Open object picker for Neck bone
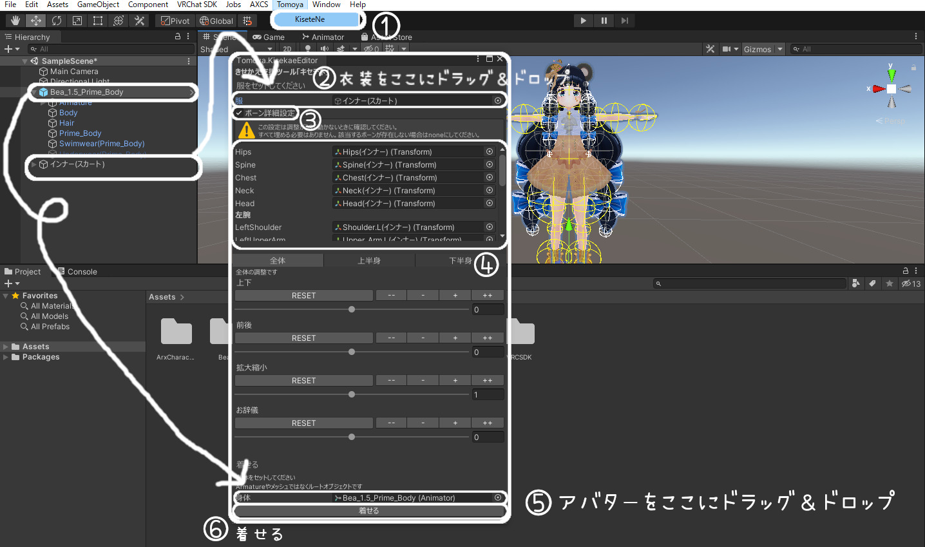The image size is (925, 547). tap(490, 190)
